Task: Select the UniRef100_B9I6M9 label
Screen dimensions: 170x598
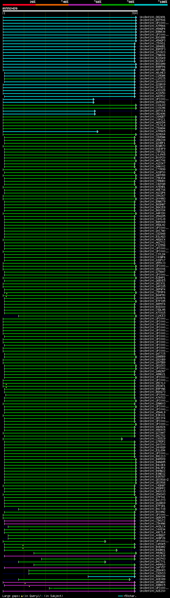Action: pos(152,64)
